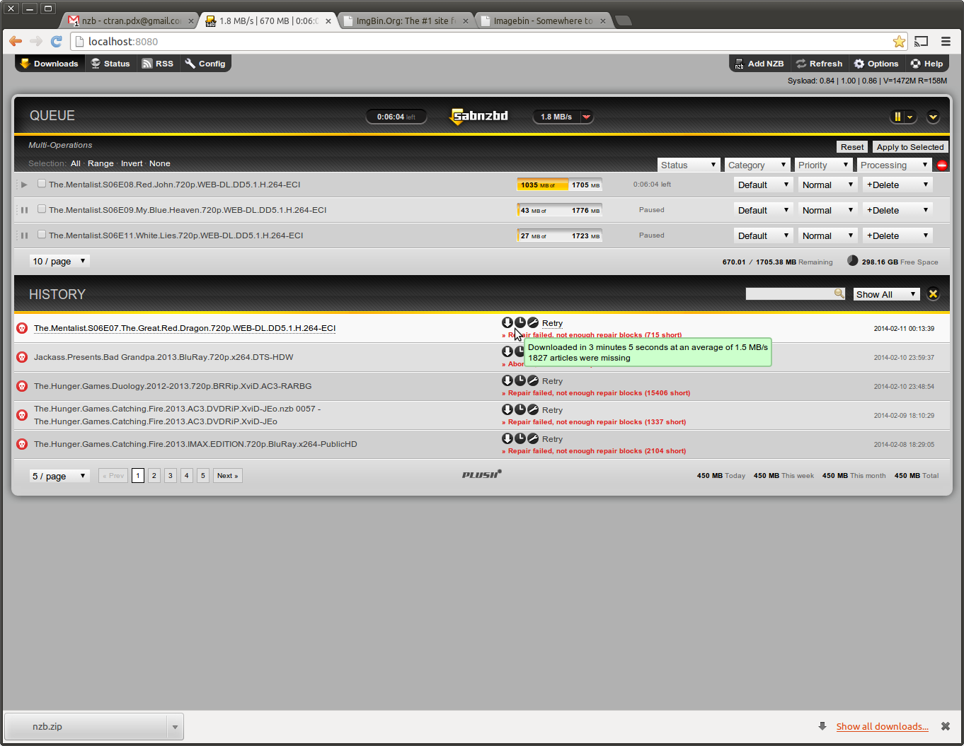Click Refresh in top toolbar
The image size is (964, 746).
[819, 64]
